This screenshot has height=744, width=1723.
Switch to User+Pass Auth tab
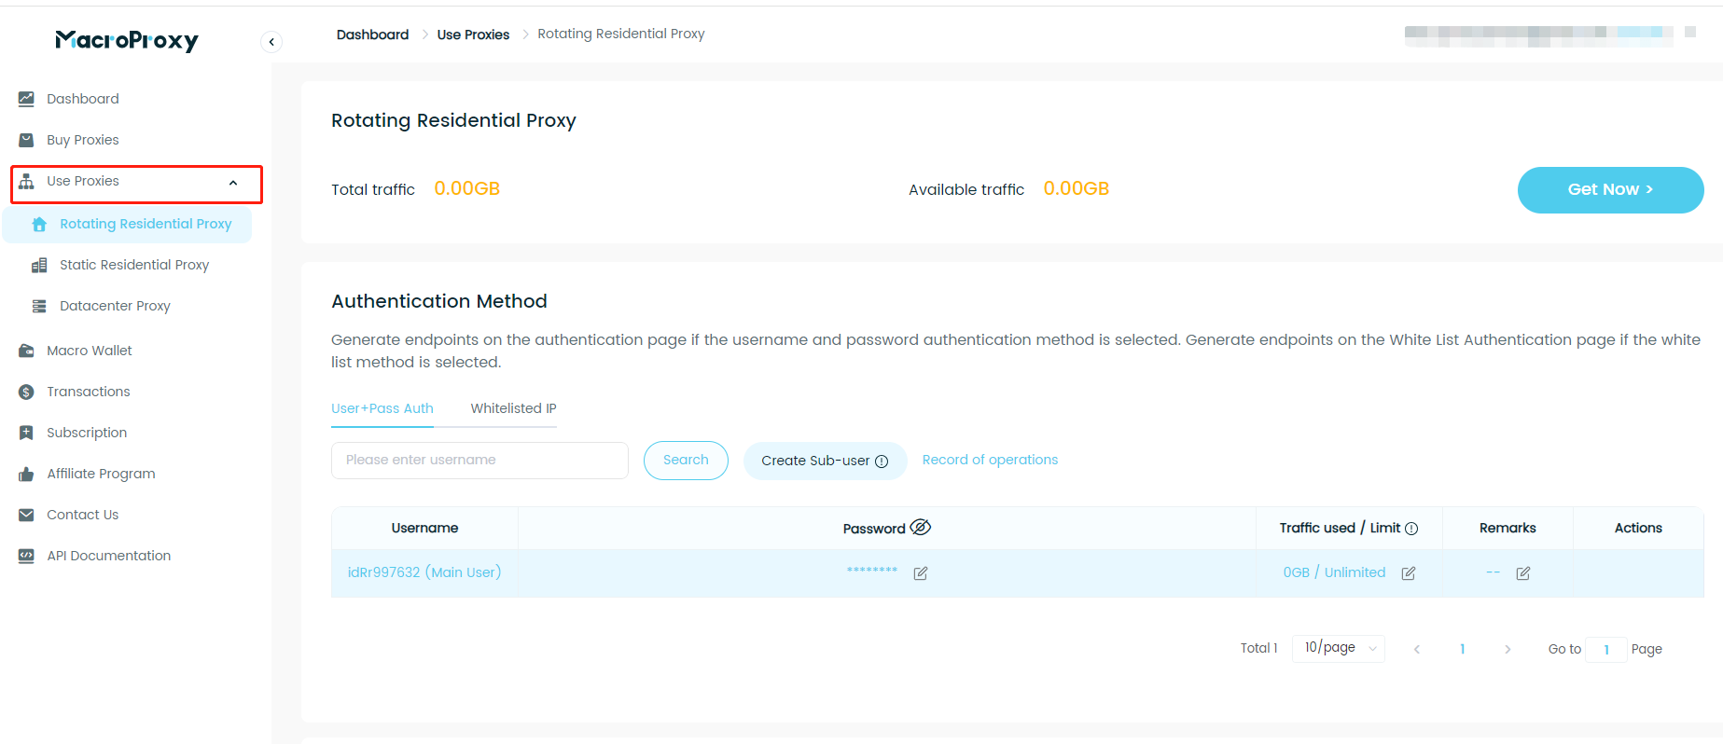pos(382,408)
